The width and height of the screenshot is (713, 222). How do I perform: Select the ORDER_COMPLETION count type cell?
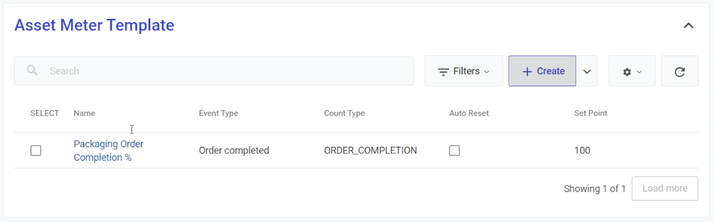coord(370,150)
